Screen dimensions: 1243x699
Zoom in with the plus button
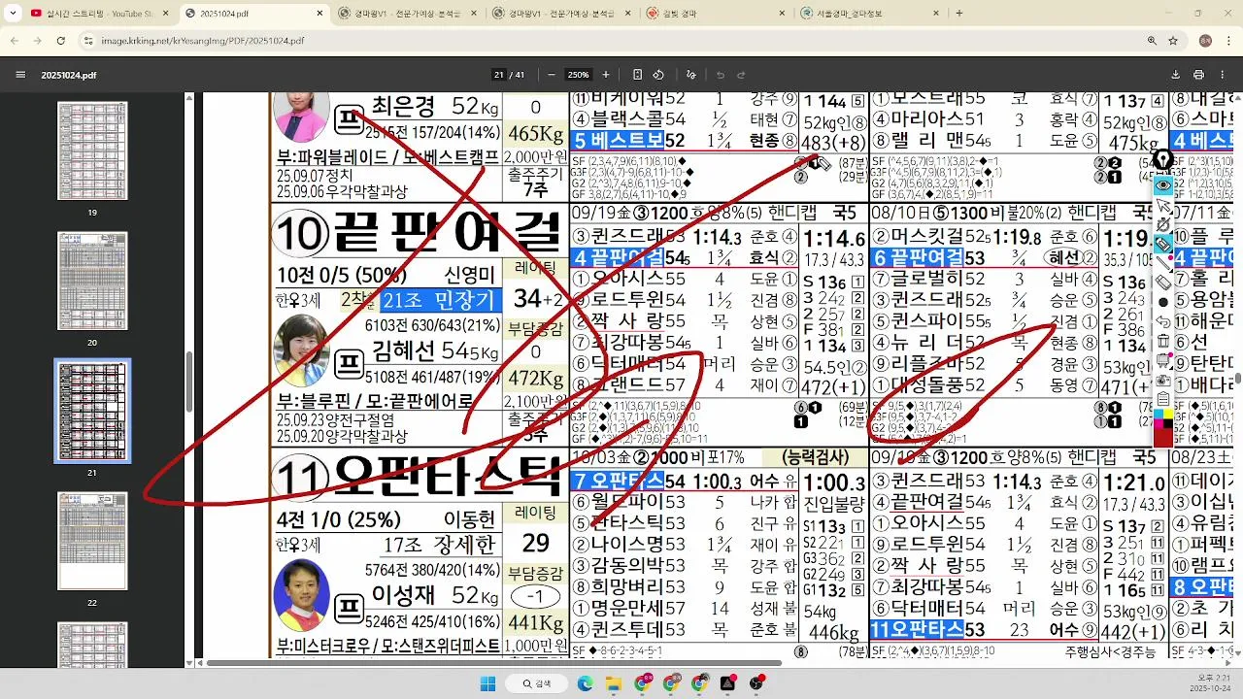(606, 75)
